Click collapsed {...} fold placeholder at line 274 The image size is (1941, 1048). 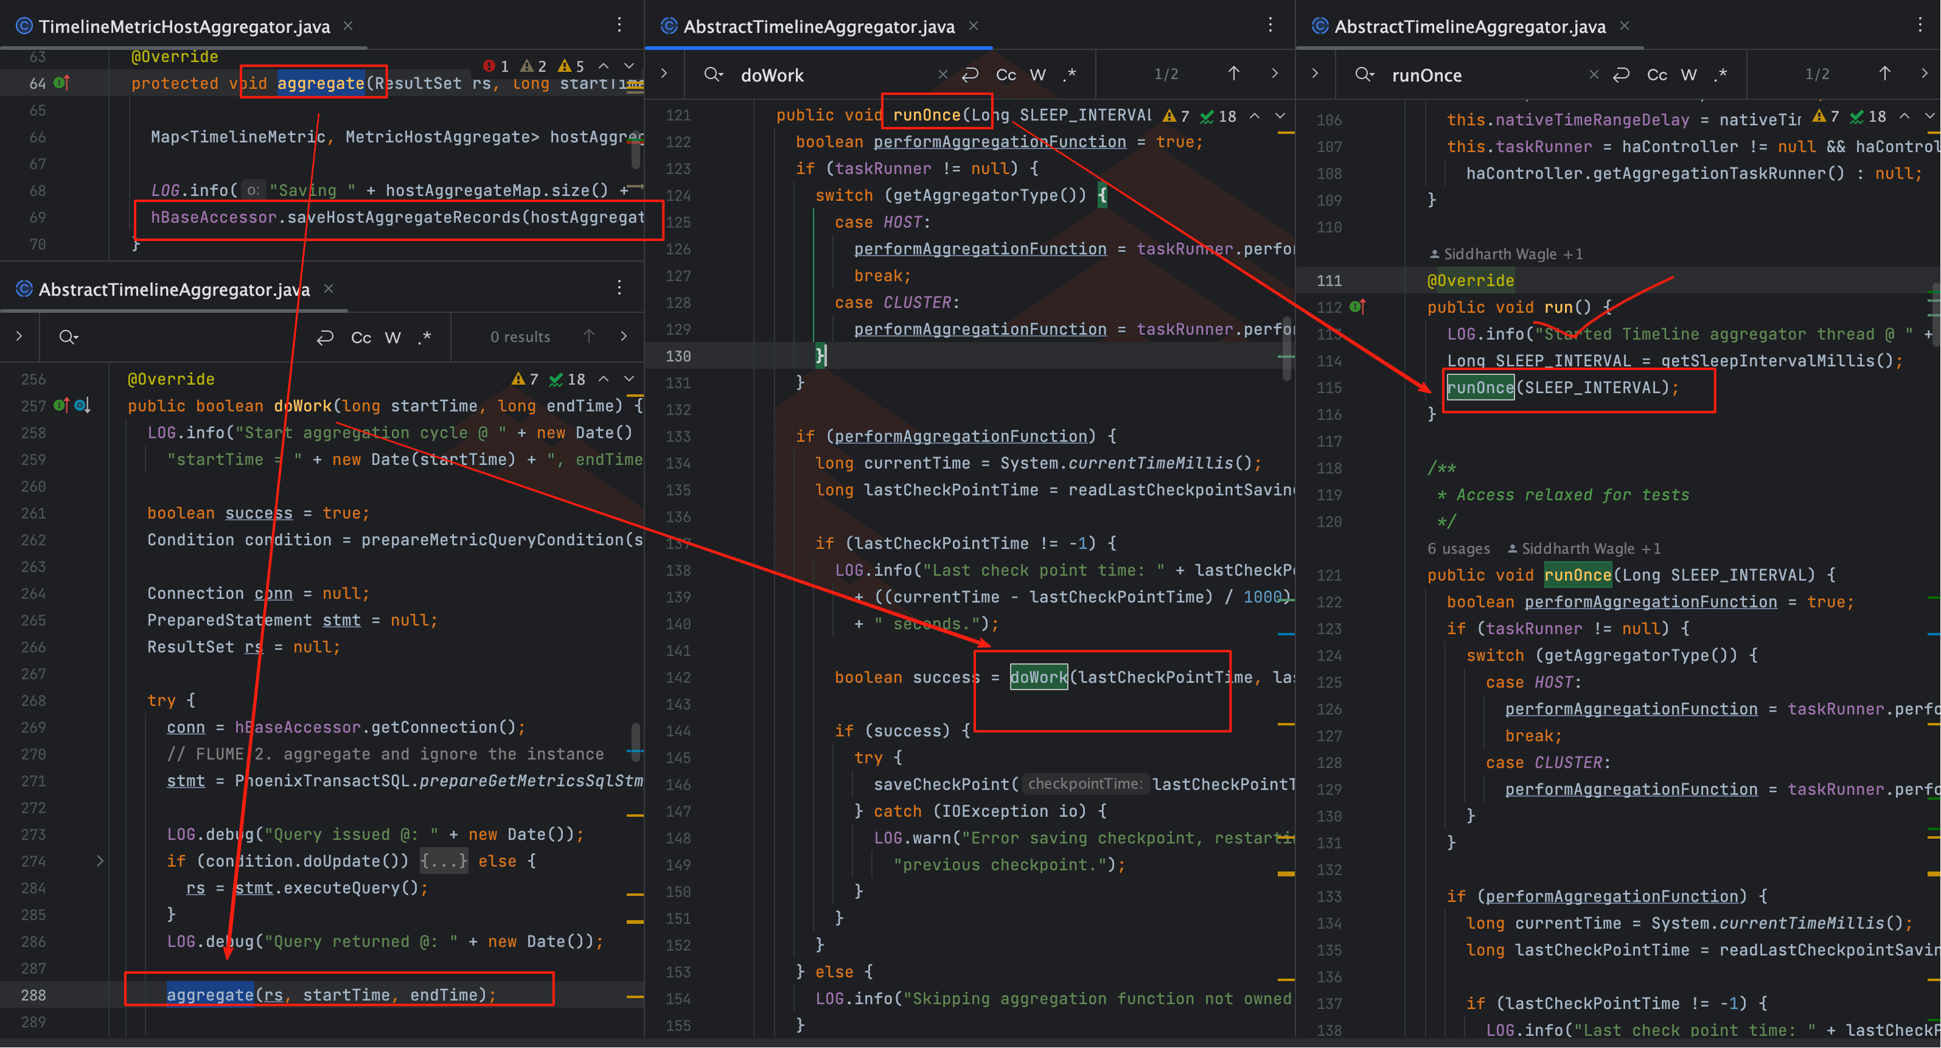[x=444, y=861]
